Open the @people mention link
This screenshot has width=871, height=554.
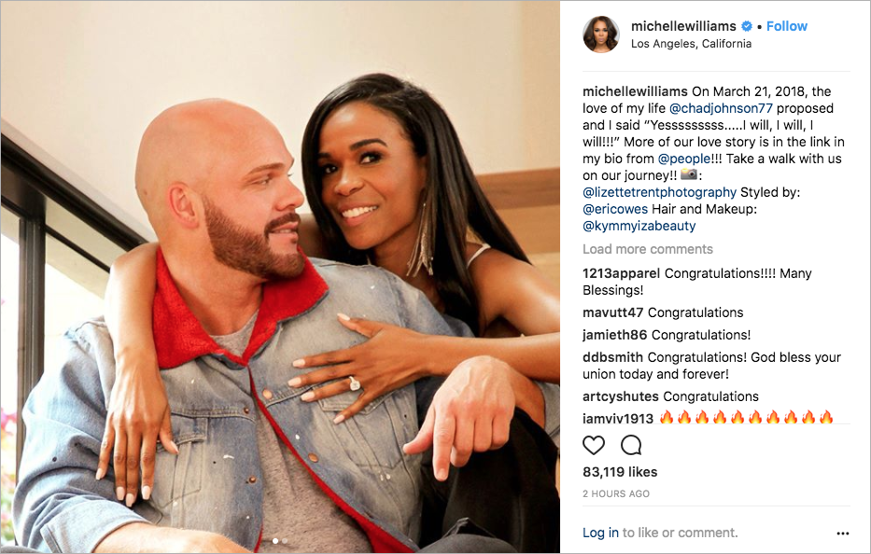(683, 159)
